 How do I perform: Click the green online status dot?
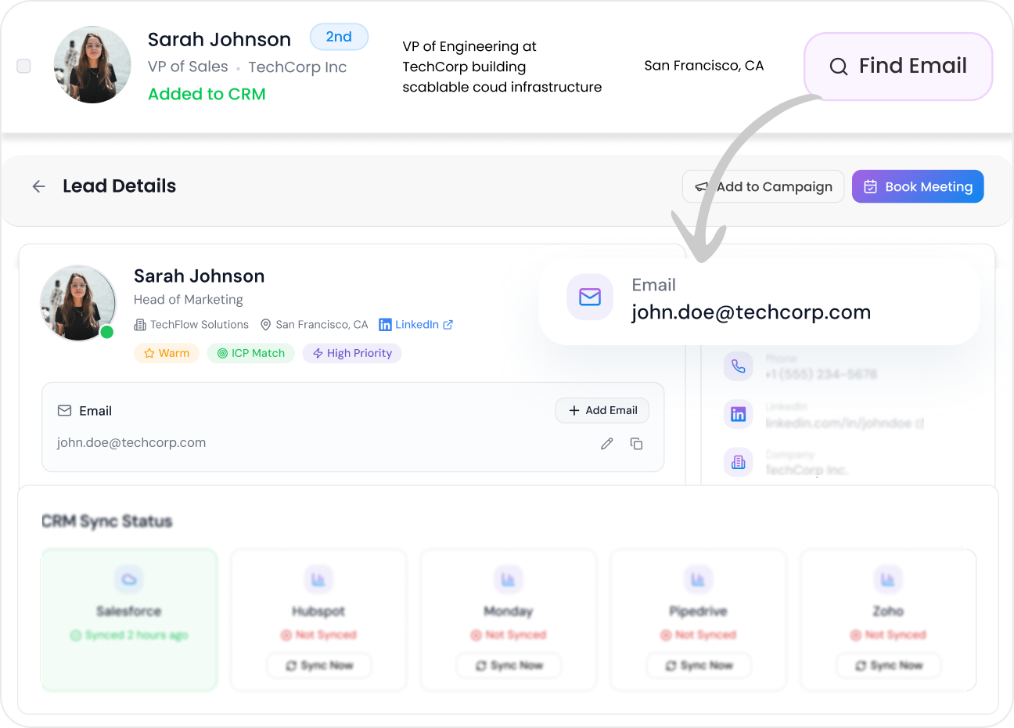pos(107,332)
